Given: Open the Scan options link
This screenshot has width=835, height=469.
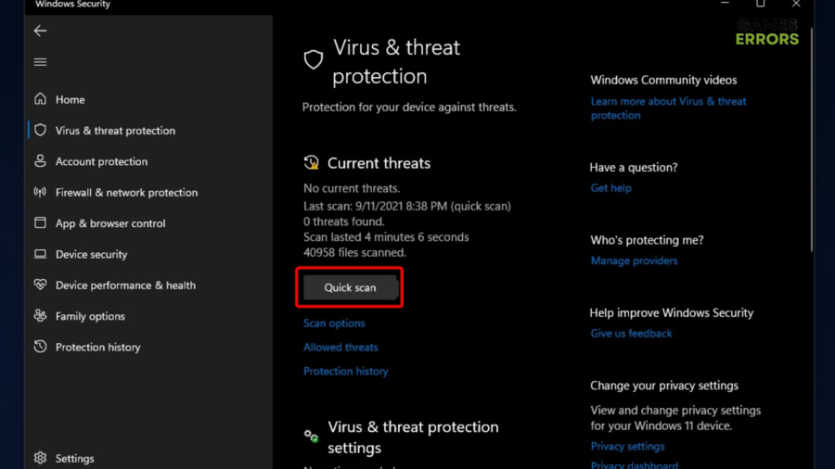Looking at the screenshot, I should pyautogui.click(x=334, y=323).
